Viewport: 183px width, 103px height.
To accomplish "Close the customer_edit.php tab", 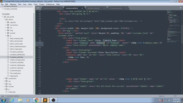I will [x=104, y=8].
